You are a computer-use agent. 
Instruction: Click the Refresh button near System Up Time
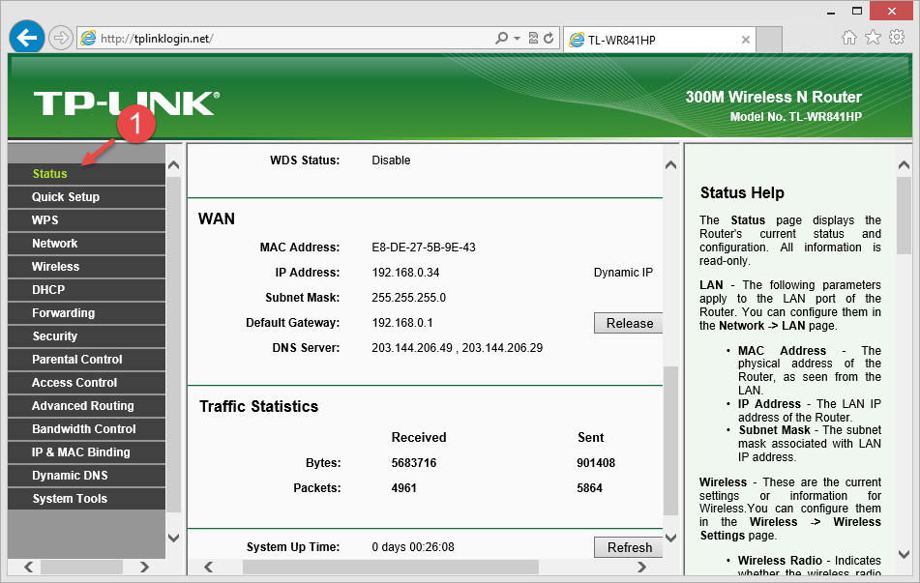[x=629, y=547]
